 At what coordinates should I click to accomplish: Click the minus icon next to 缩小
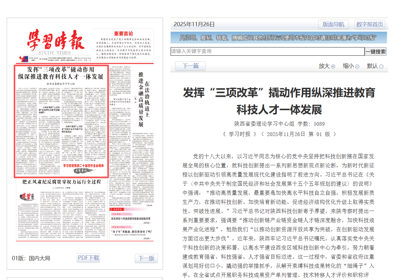[x=357, y=66]
